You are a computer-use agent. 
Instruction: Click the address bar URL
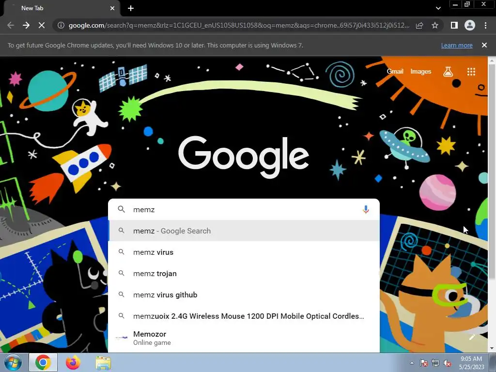239,25
